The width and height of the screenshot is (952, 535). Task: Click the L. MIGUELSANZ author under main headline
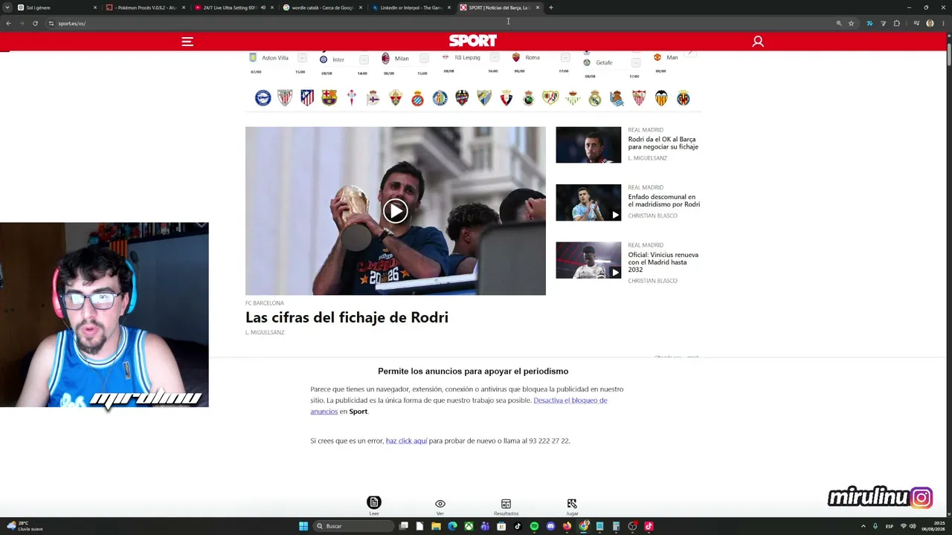click(265, 332)
